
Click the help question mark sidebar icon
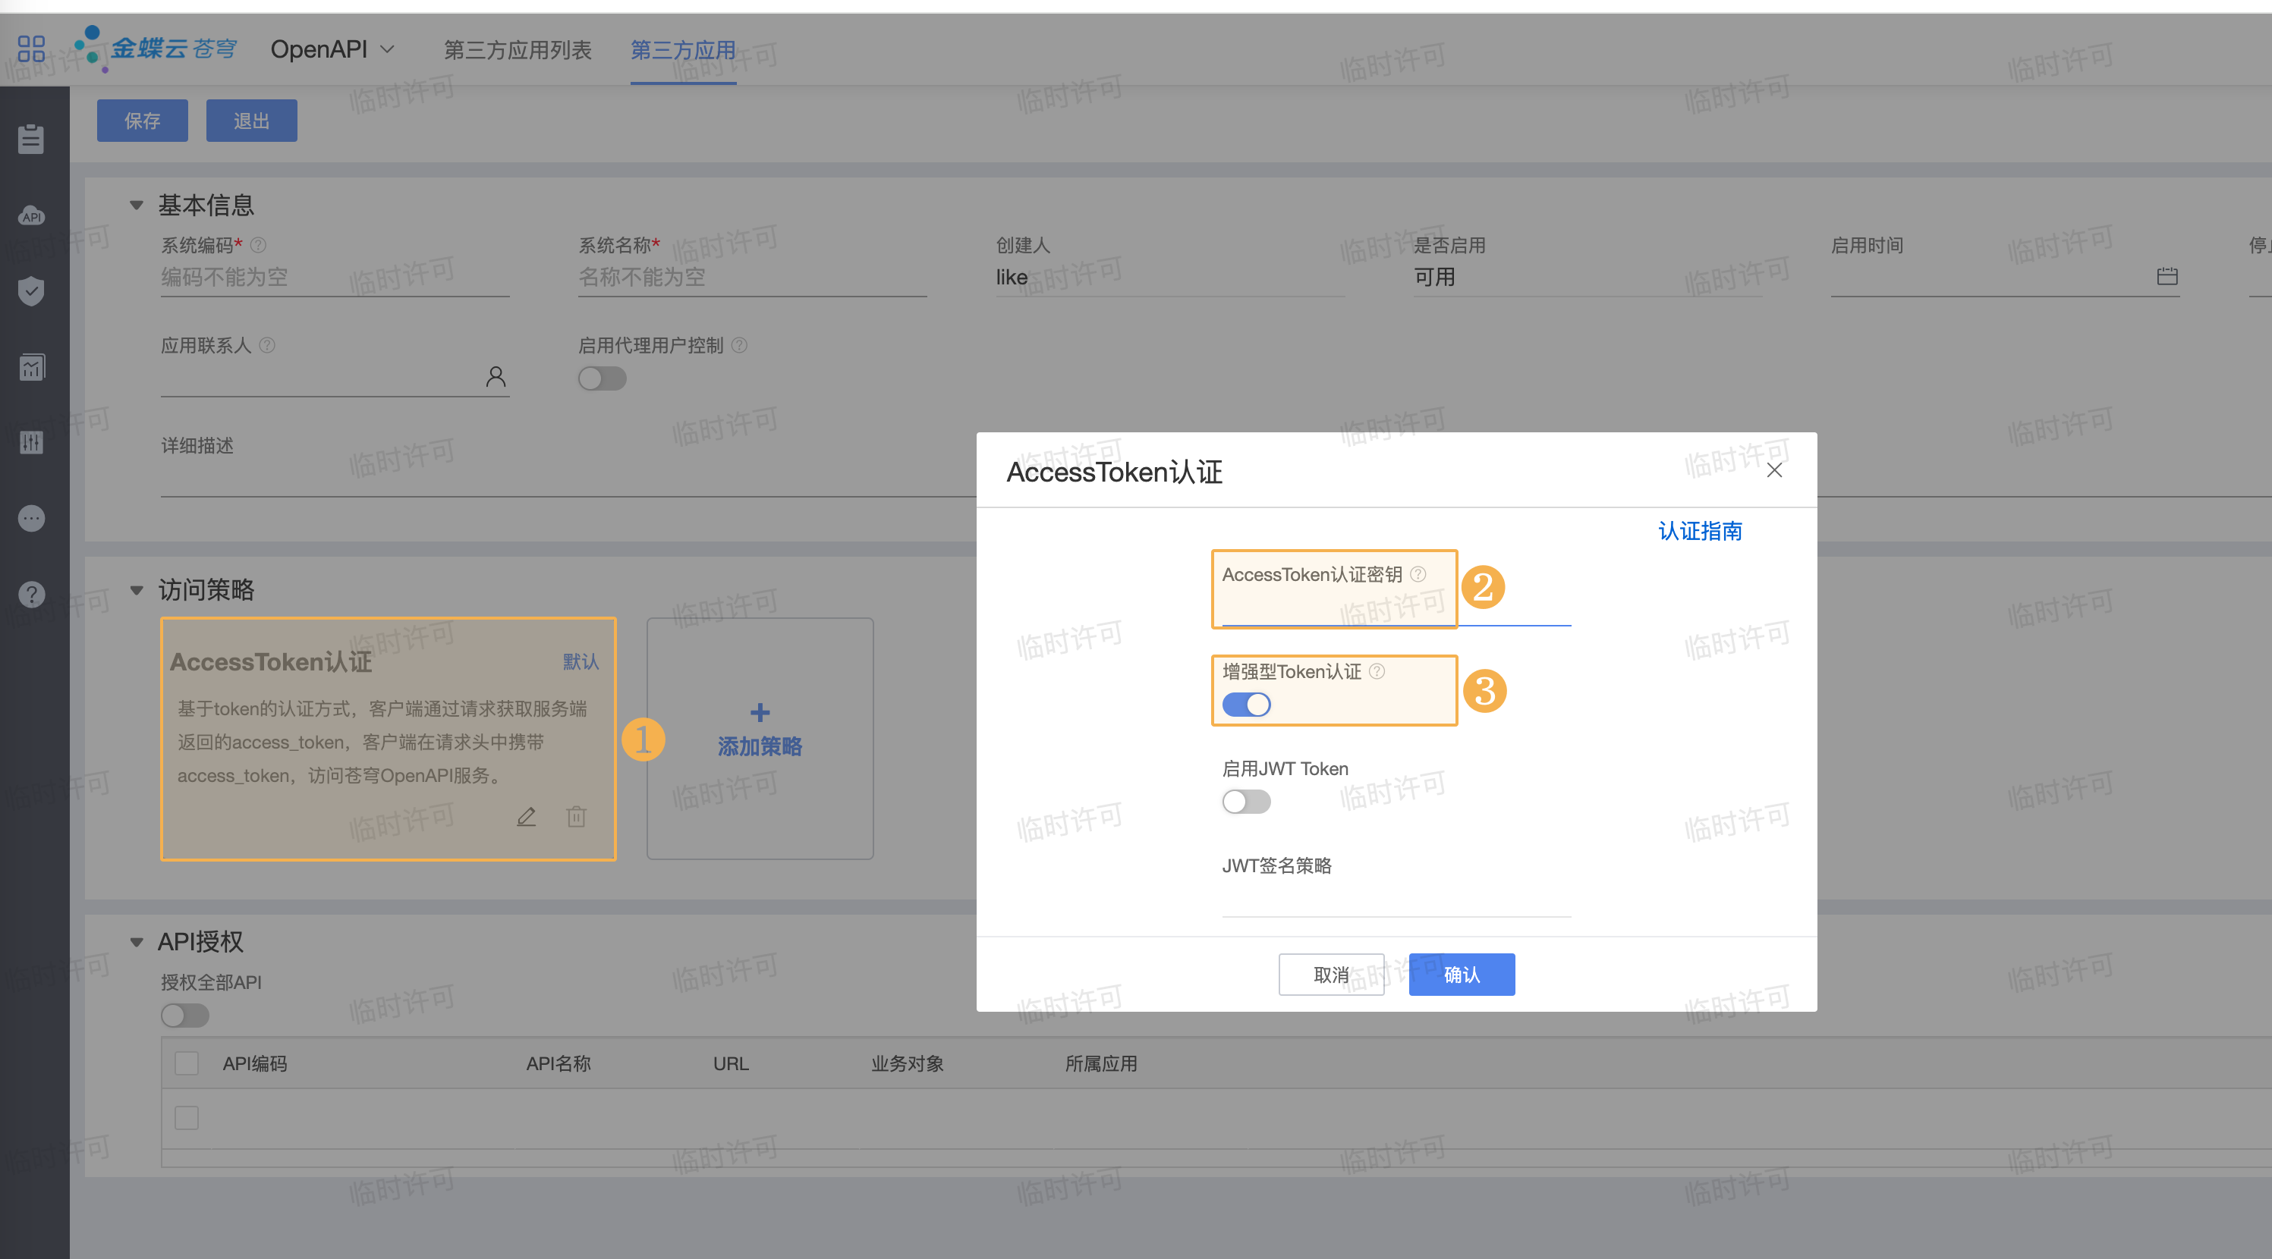(32, 595)
